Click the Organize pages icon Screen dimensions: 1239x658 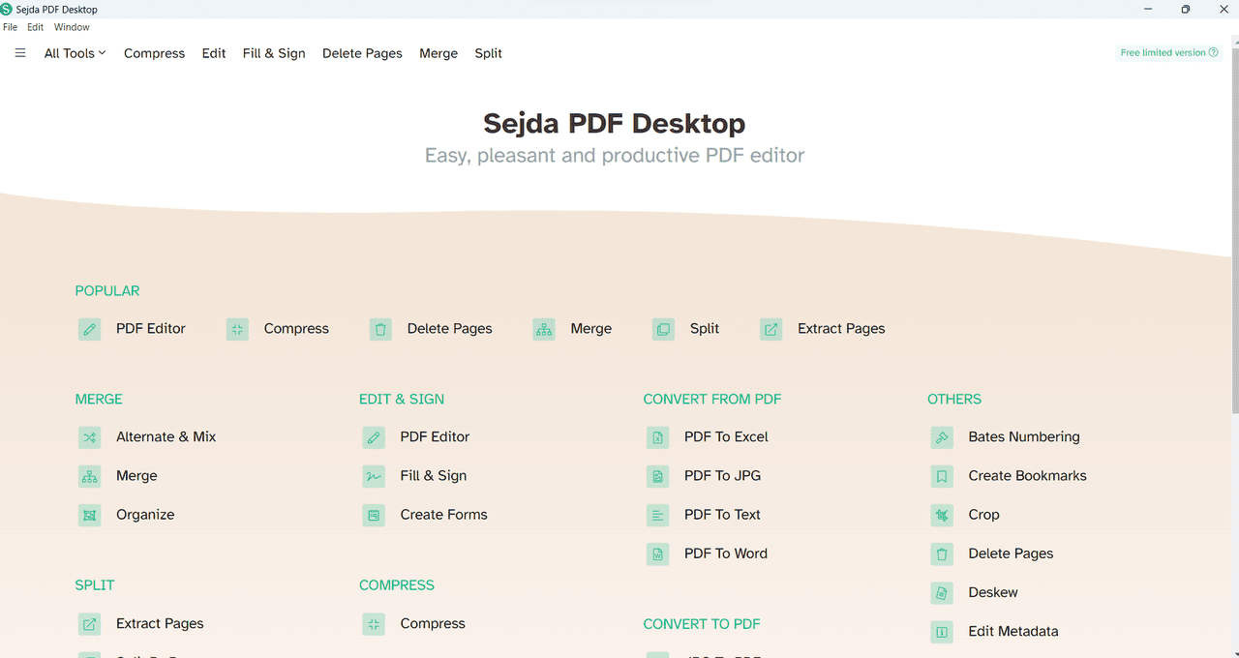point(90,515)
